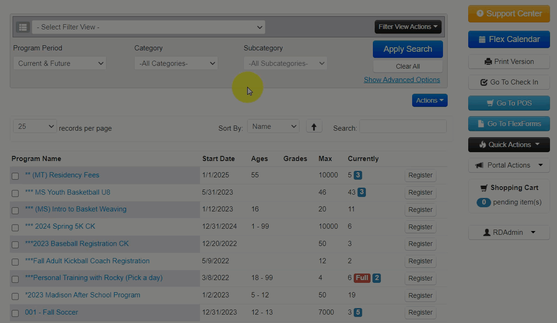Open the Subcategory dropdown

tap(285, 63)
